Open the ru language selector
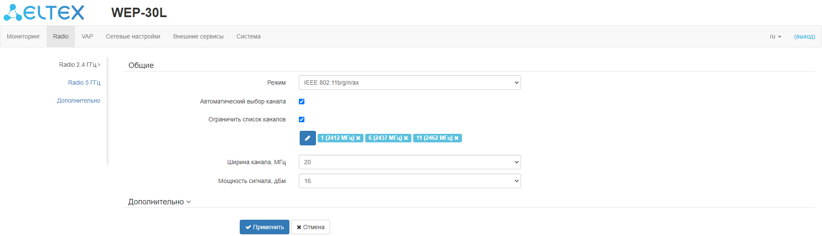Screen dimensions: 822x236 coord(775,36)
